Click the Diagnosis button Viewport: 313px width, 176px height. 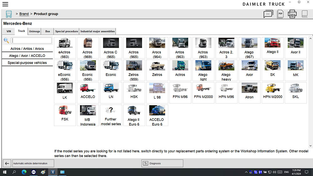tap(162, 163)
